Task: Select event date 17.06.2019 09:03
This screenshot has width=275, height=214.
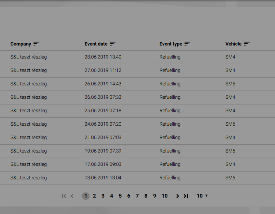Action: point(103,164)
